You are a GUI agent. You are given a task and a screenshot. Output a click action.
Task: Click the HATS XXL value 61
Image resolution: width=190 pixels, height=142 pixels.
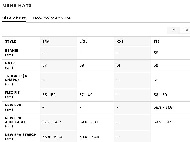pos(118,65)
